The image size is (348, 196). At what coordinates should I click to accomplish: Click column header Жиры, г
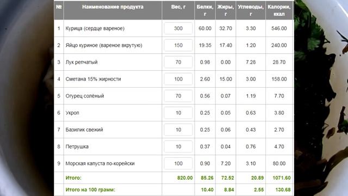tap(226, 10)
